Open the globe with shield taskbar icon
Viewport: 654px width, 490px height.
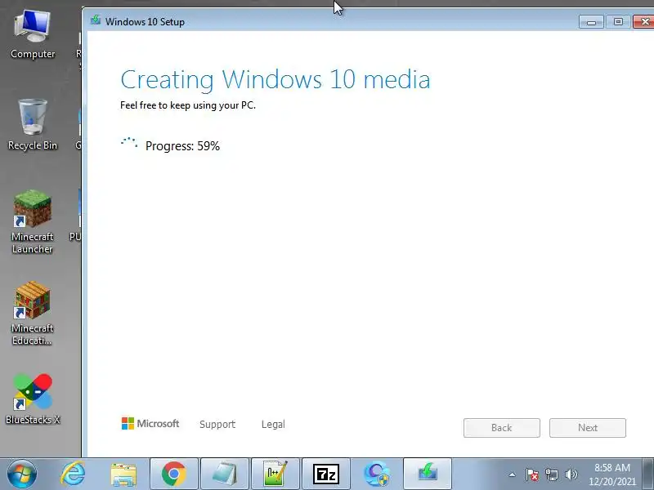[377, 474]
